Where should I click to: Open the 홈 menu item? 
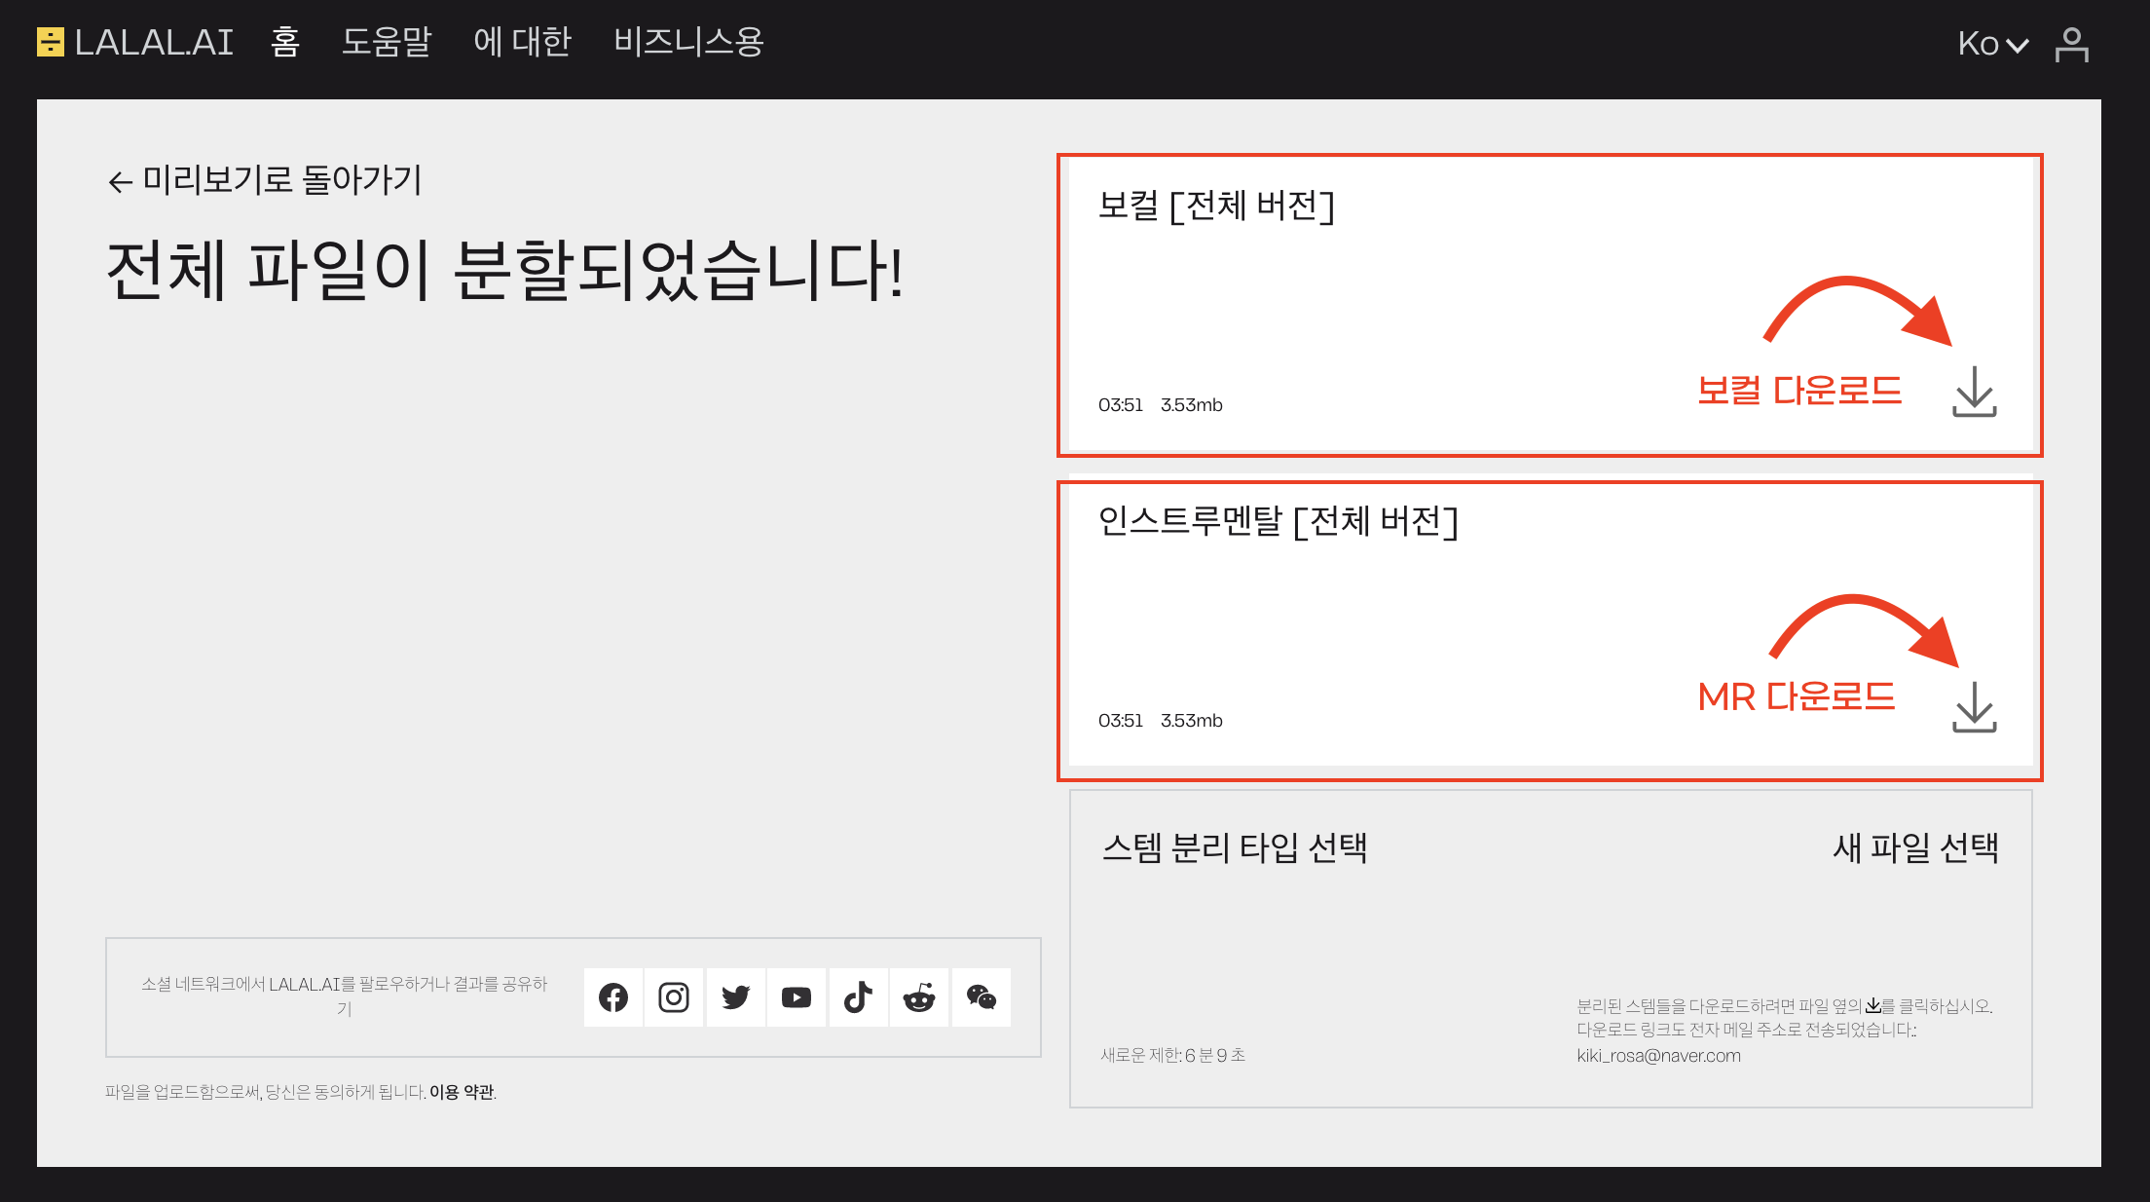[x=285, y=42]
